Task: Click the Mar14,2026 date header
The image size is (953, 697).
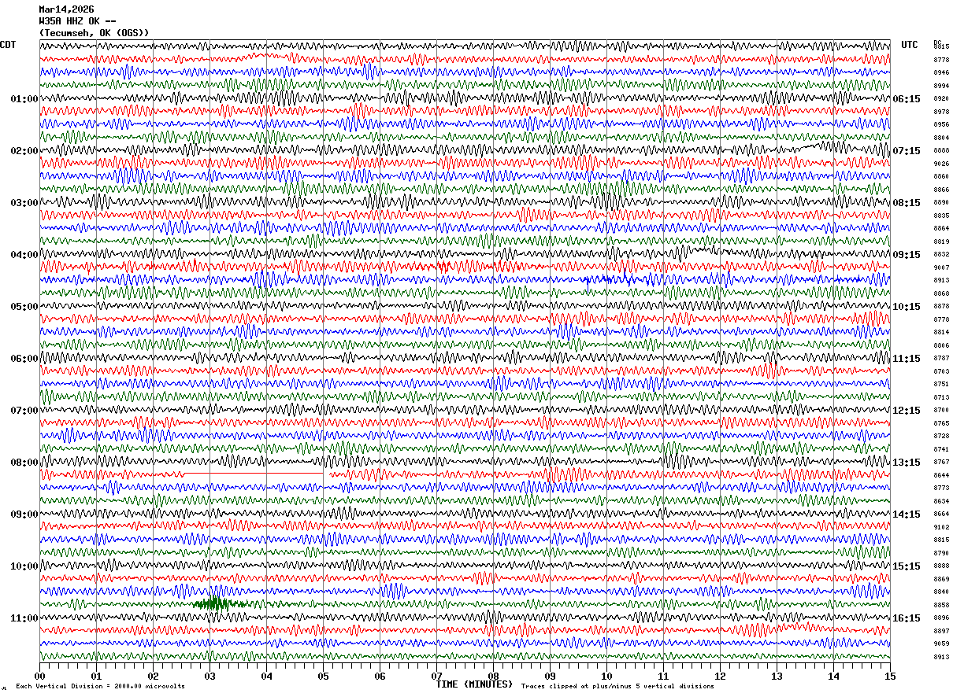Action: click(66, 9)
